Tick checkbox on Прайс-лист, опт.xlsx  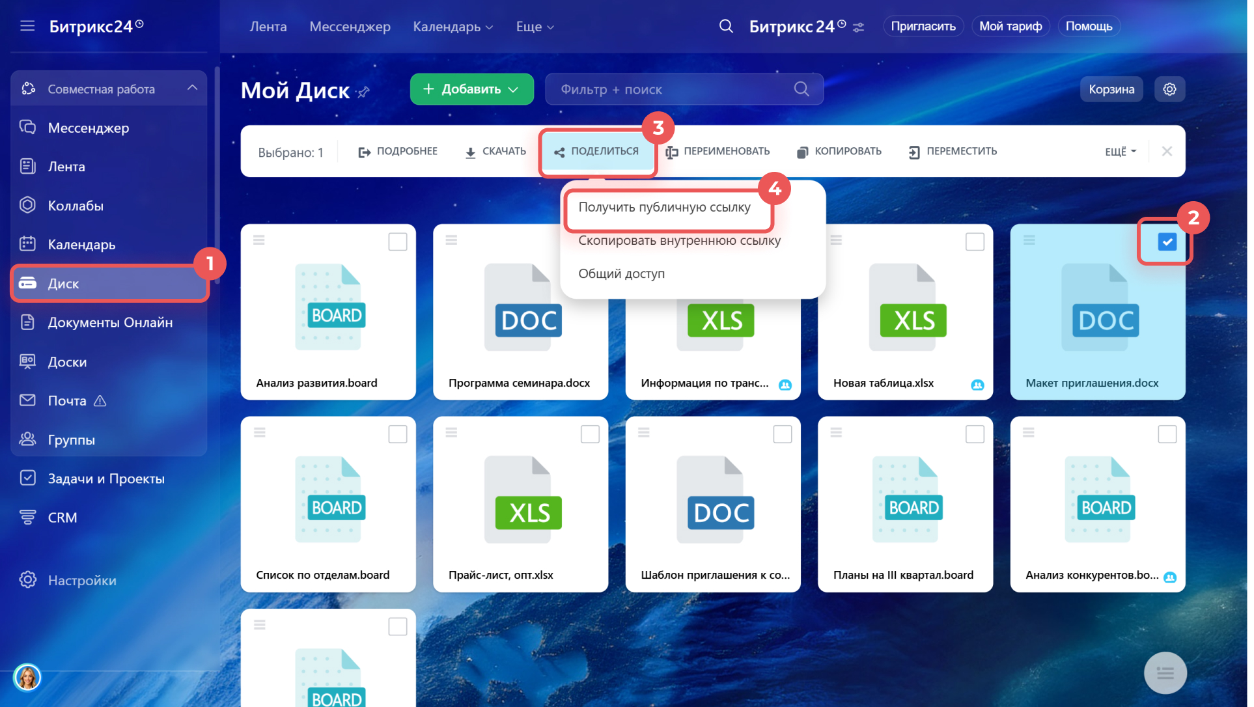(x=589, y=434)
